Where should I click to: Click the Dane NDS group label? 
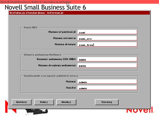(x=31, y=27)
